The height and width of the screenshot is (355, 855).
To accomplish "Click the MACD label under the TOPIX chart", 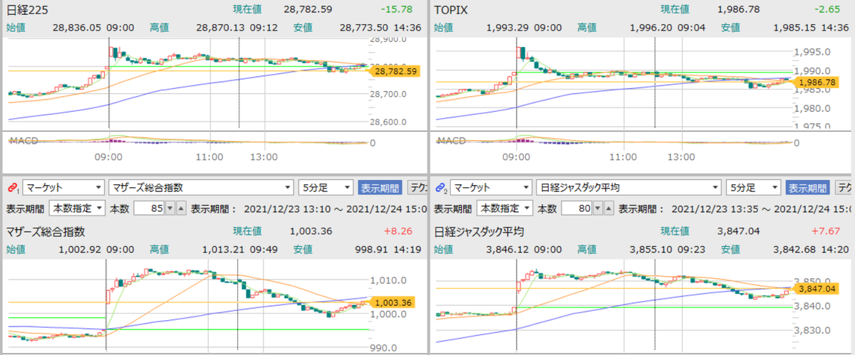I will (x=451, y=141).
